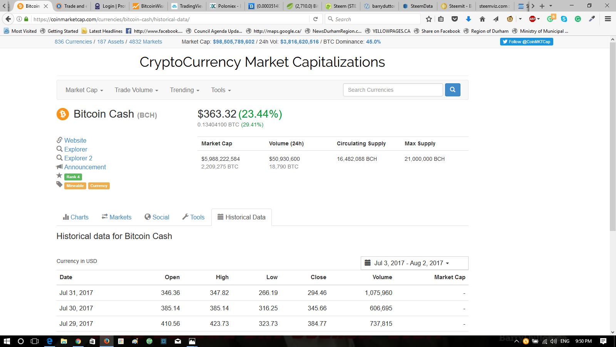
Task: Open File Explorer from the taskbar
Action: pos(64,341)
